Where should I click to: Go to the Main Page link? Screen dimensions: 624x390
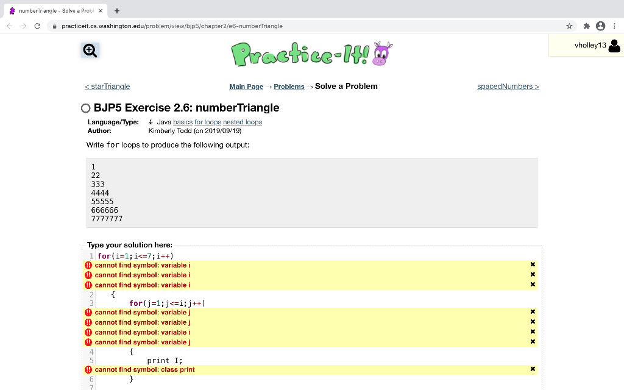coord(246,86)
